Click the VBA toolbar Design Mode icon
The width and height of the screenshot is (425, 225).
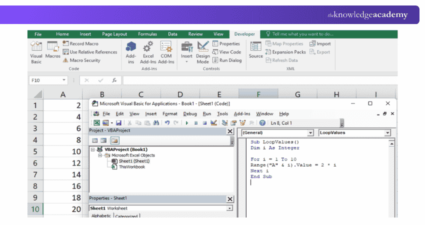click(x=213, y=123)
